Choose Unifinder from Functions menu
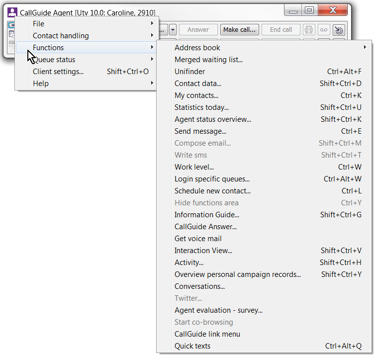 [189, 72]
